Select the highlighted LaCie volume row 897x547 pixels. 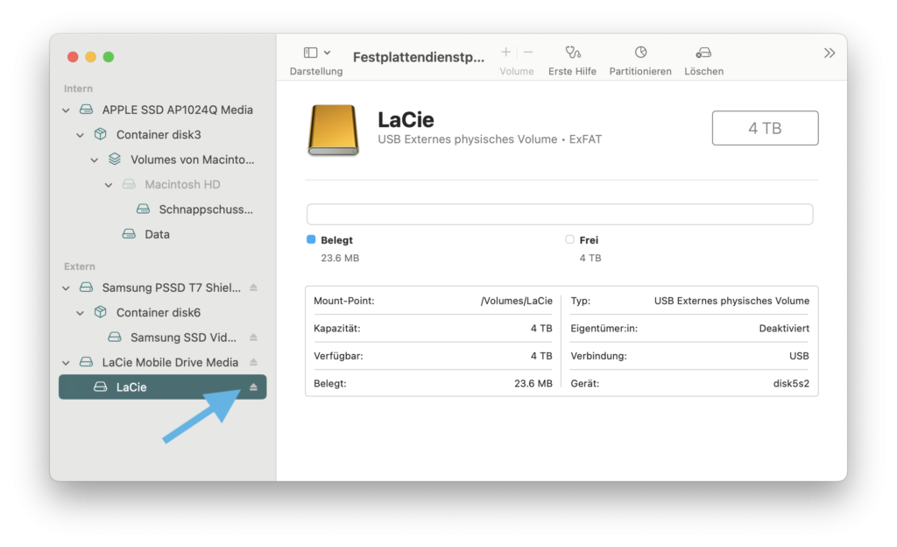click(x=162, y=387)
